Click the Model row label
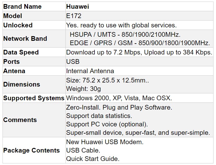216x165 pixels. [13, 16]
